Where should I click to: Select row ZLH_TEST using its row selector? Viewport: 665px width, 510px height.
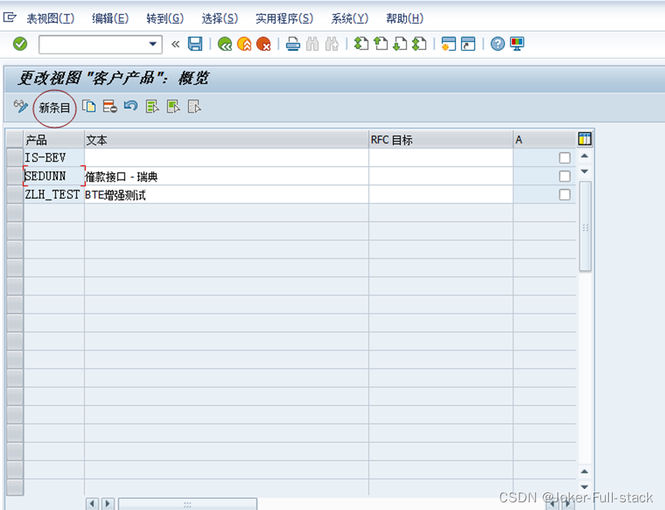[15, 194]
